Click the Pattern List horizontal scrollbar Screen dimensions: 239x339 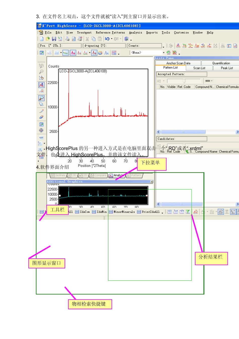197,132
